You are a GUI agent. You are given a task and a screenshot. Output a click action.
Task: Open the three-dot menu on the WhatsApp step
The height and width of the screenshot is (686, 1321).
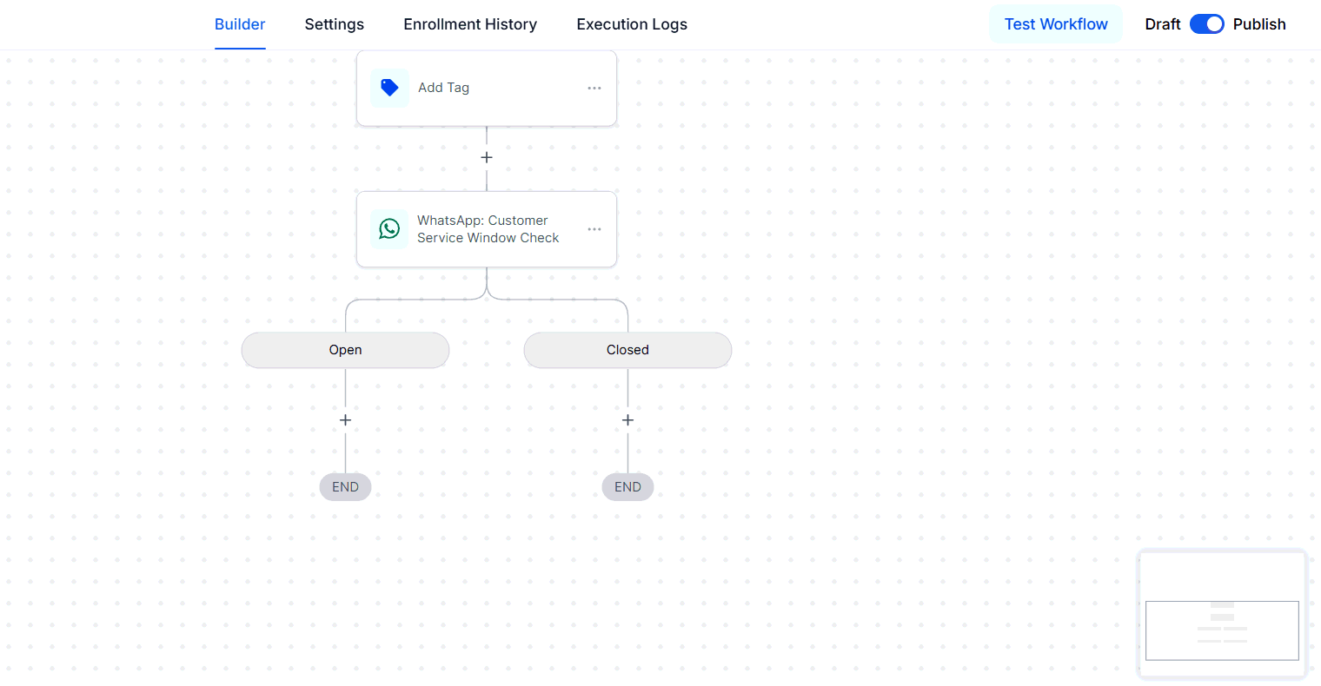tap(594, 229)
